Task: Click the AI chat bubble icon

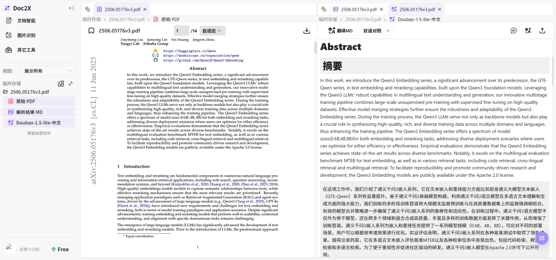Action: pyautogui.click(x=513, y=31)
